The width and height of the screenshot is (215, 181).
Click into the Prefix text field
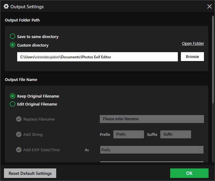[128, 134]
